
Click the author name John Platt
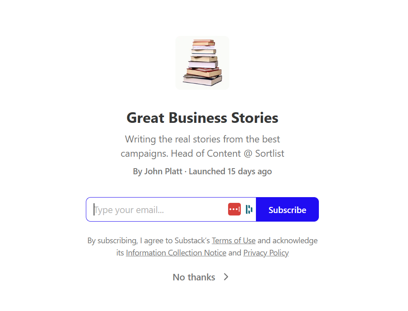click(x=163, y=171)
